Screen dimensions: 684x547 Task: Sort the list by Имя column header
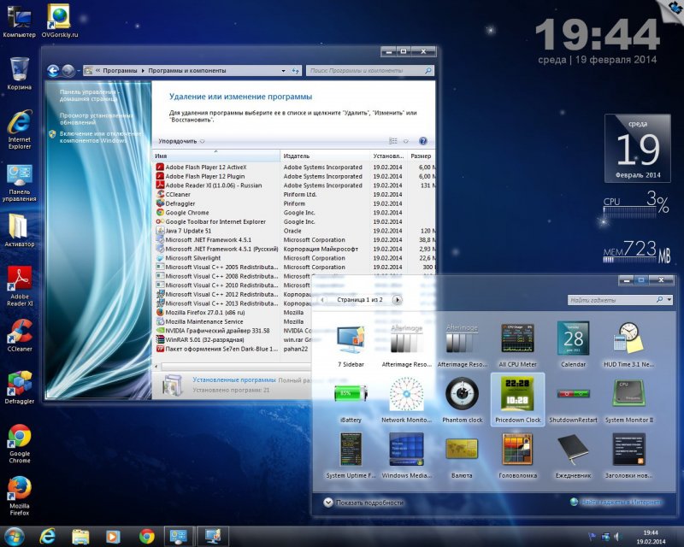coord(216,156)
